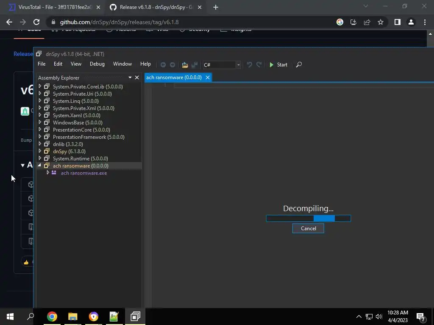434x325 pixels.
Task: Close the ach ransomware document tab
Action: point(208,77)
